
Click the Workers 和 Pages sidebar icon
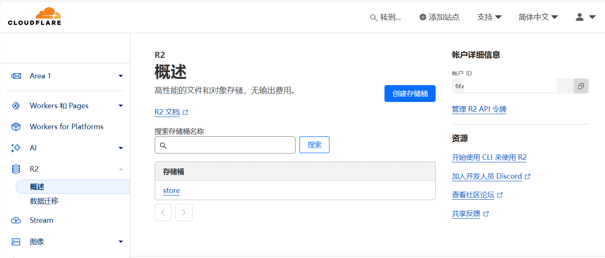point(16,106)
